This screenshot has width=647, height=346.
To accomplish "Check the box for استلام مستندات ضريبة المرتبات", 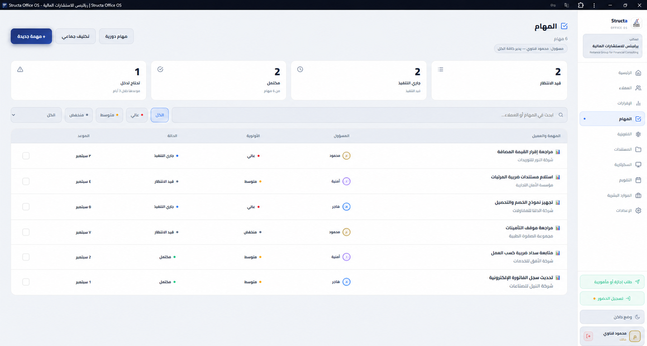I will tap(26, 181).
